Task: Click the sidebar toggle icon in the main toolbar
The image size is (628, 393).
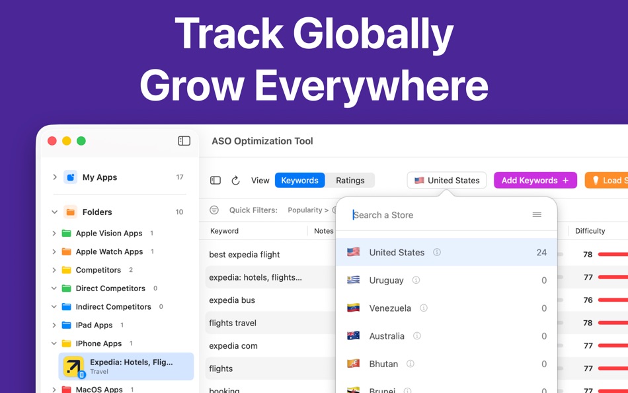Action: [215, 180]
